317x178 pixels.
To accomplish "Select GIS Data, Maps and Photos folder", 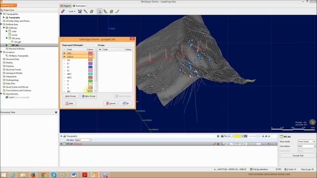I will coord(18,21).
